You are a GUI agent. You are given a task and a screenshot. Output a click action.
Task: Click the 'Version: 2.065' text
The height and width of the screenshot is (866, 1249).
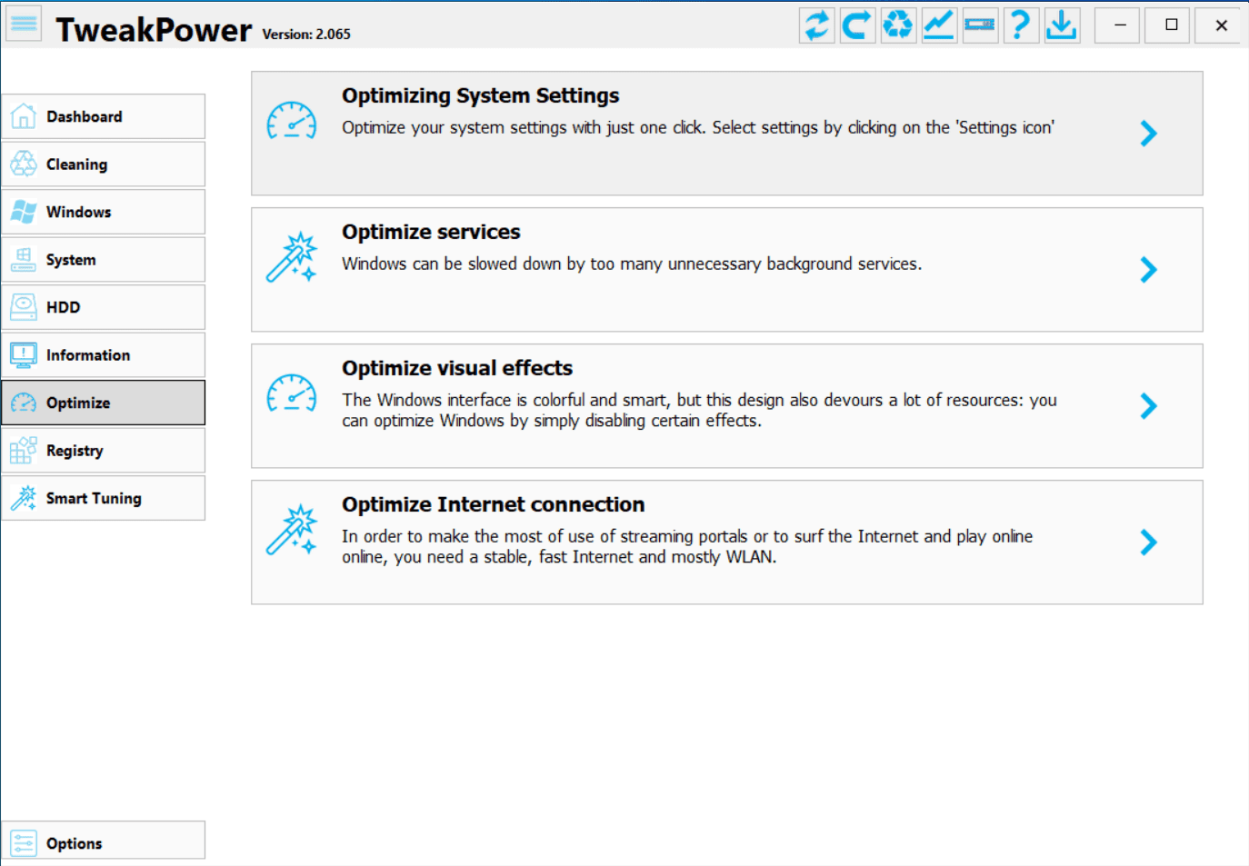click(306, 35)
